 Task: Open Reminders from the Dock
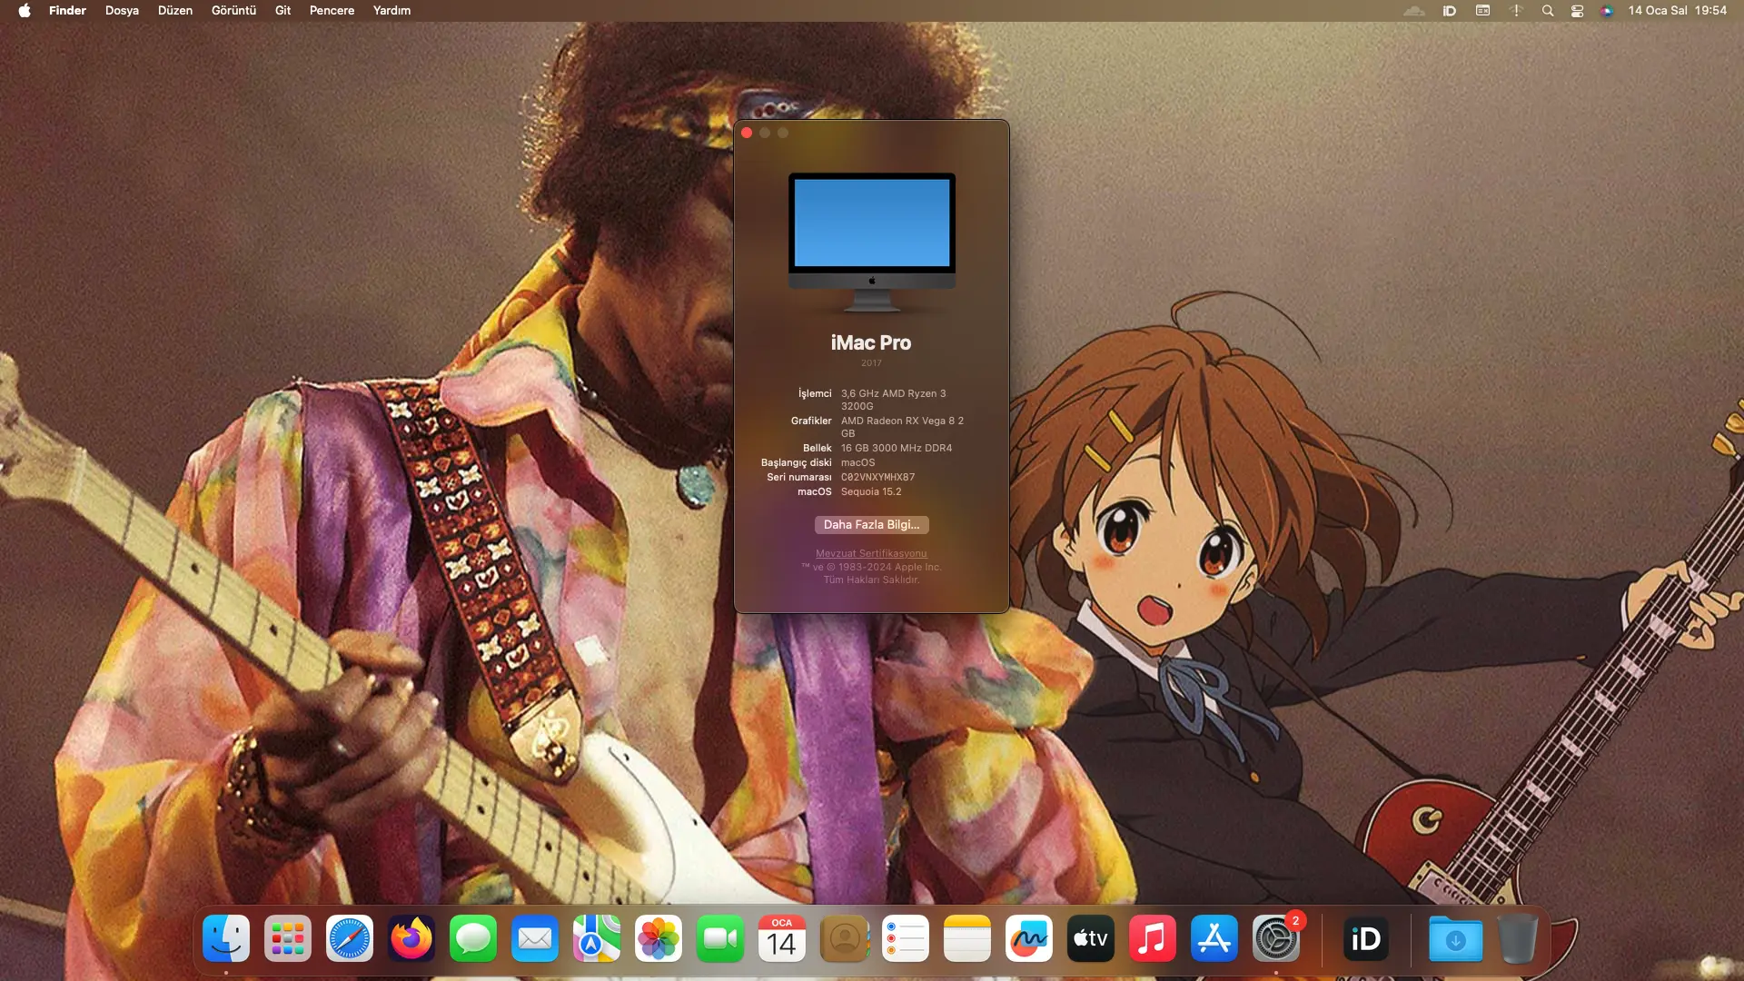pos(906,938)
